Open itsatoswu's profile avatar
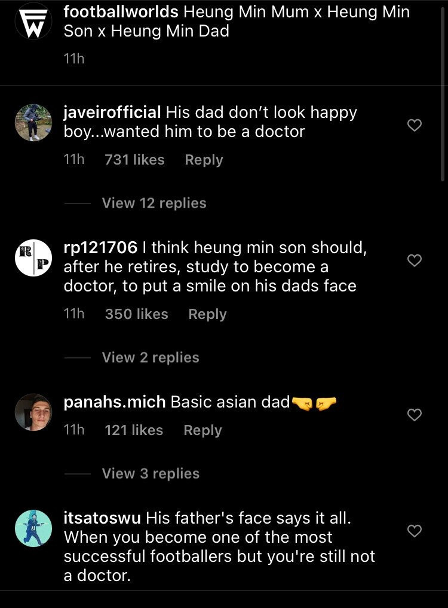Screen dimensions: 448x608 click(x=33, y=528)
